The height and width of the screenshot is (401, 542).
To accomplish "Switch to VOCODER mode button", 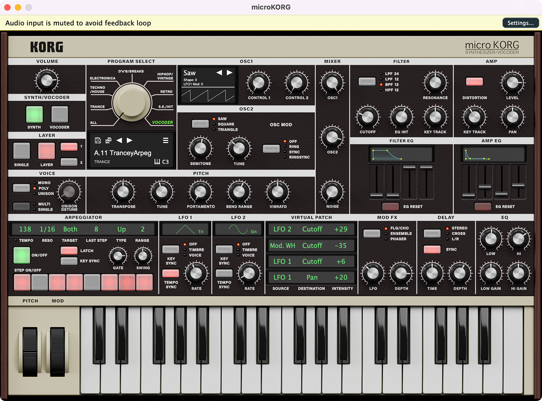I will pyautogui.click(x=60, y=114).
